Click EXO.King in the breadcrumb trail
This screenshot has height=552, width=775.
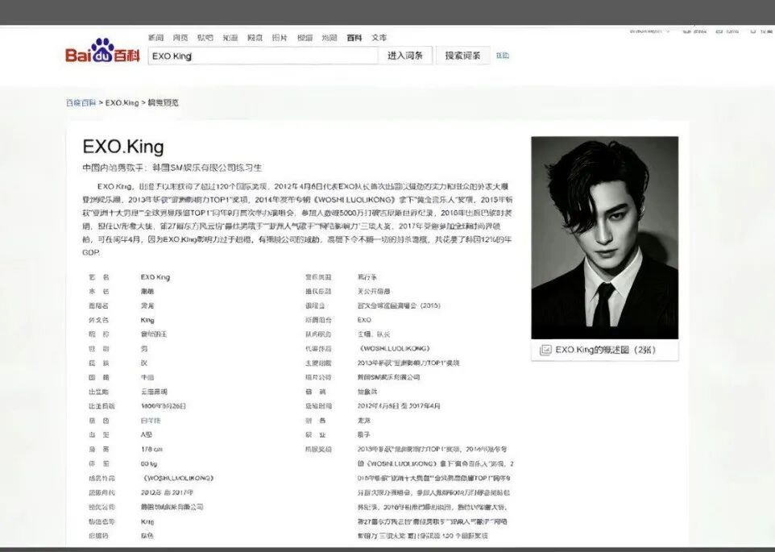[122, 103]
